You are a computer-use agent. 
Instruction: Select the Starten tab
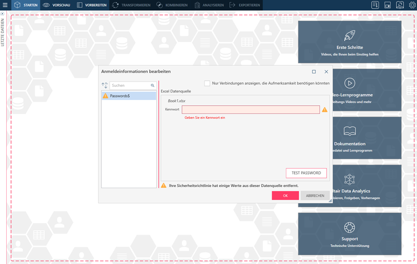pyautogui.click(x=26, y=5)
